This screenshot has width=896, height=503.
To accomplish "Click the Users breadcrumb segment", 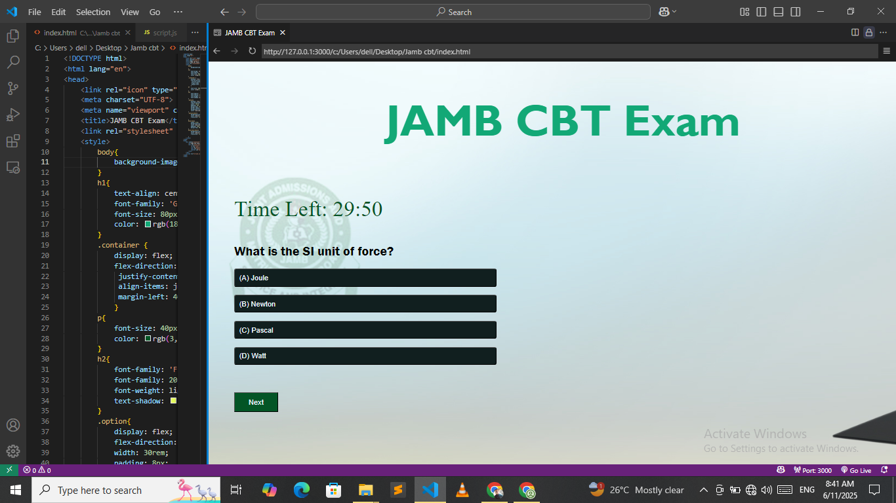I will pyautogui.click(x=58, y=48).
